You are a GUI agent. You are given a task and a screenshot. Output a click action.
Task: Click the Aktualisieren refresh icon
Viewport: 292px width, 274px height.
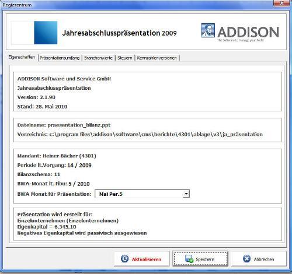pyautogui.click(x=124, y=259)
